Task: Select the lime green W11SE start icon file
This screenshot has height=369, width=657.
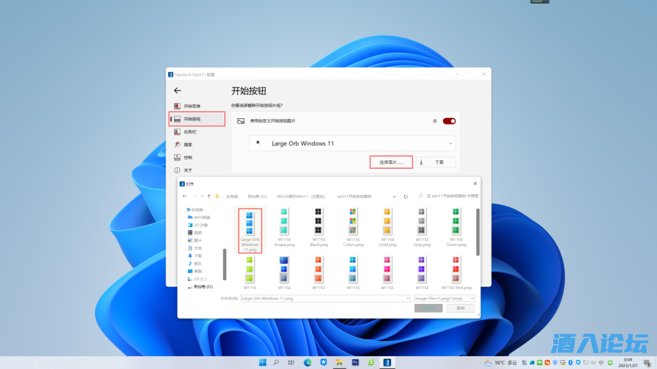Action: 250,273
